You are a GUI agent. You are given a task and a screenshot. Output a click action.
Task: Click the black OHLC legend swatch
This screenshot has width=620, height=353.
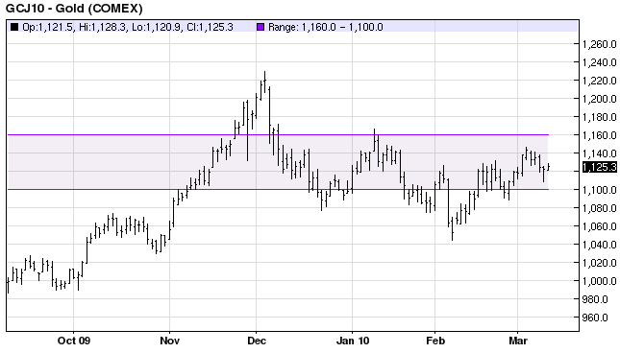coord(14,27)
